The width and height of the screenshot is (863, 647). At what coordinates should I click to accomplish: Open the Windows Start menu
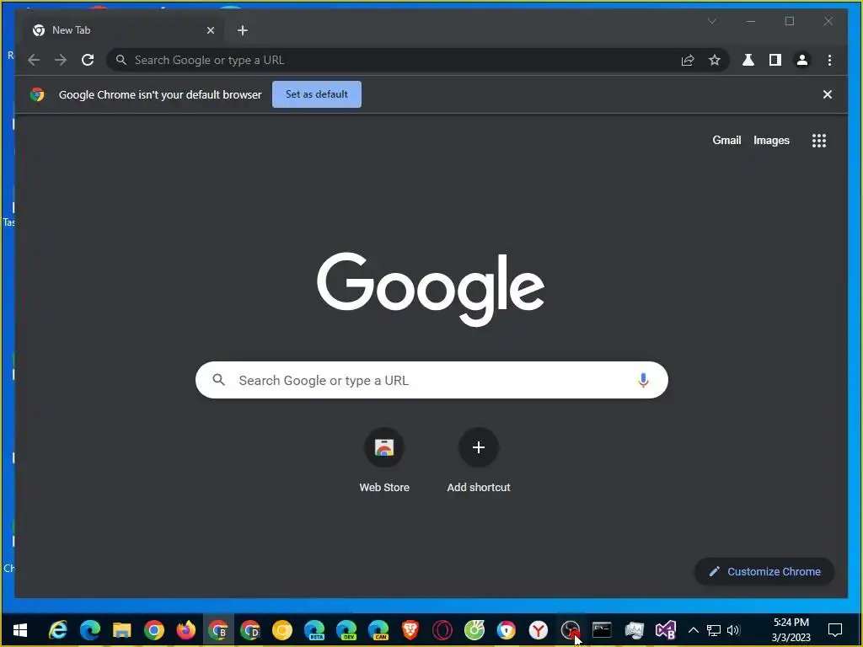[20, 630]
